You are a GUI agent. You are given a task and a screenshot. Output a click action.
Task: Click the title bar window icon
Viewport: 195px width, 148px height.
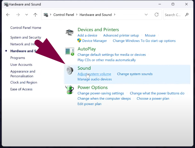tap(6, 4)
